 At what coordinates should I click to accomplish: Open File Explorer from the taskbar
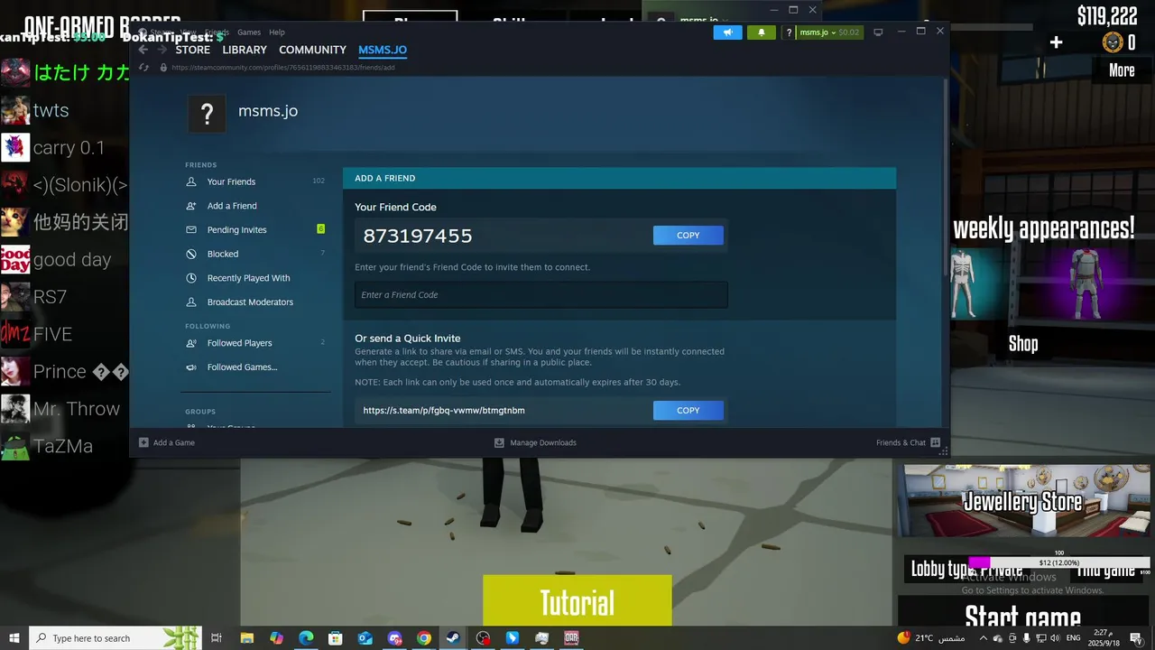tap(247, 638)
